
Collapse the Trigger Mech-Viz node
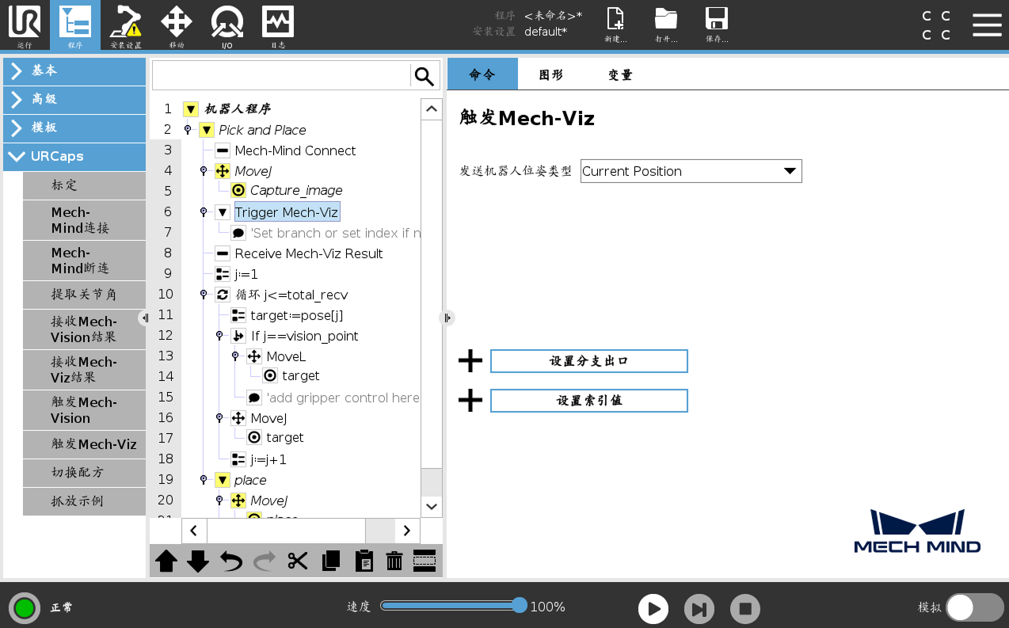pos(223,212)
